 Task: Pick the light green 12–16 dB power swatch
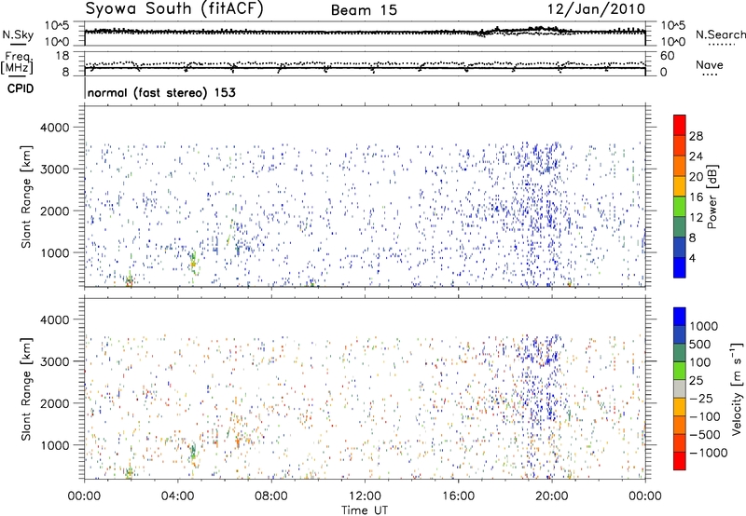(x=680, y=206)
